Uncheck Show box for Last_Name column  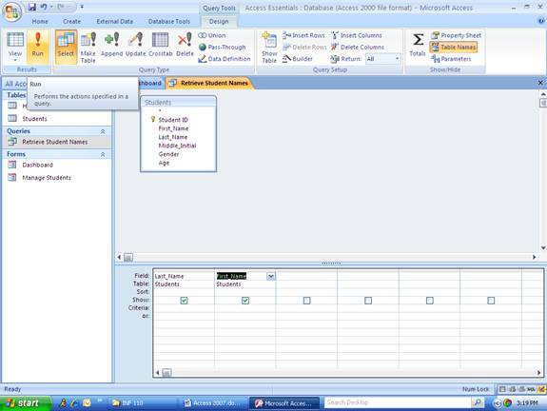click(x=184, y=301)
